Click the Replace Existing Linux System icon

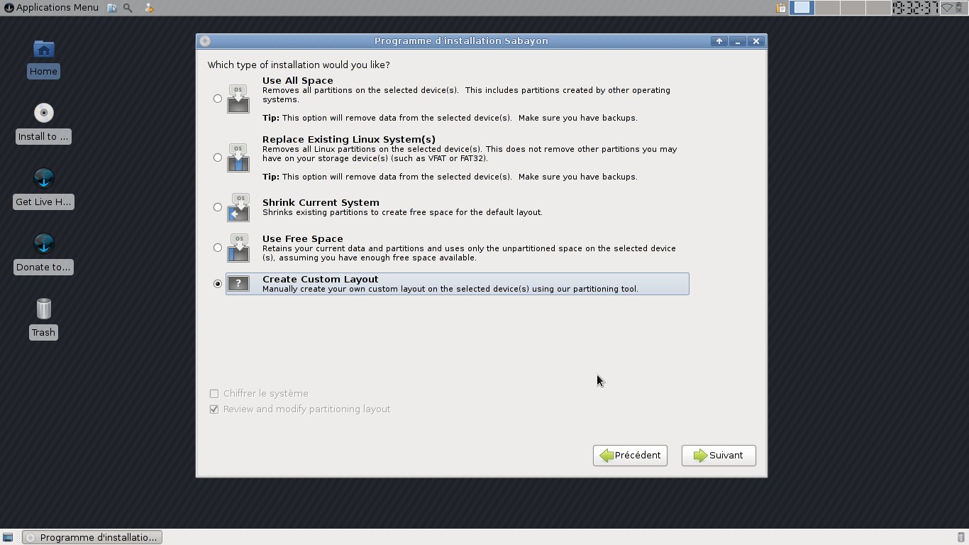[238, 158]
